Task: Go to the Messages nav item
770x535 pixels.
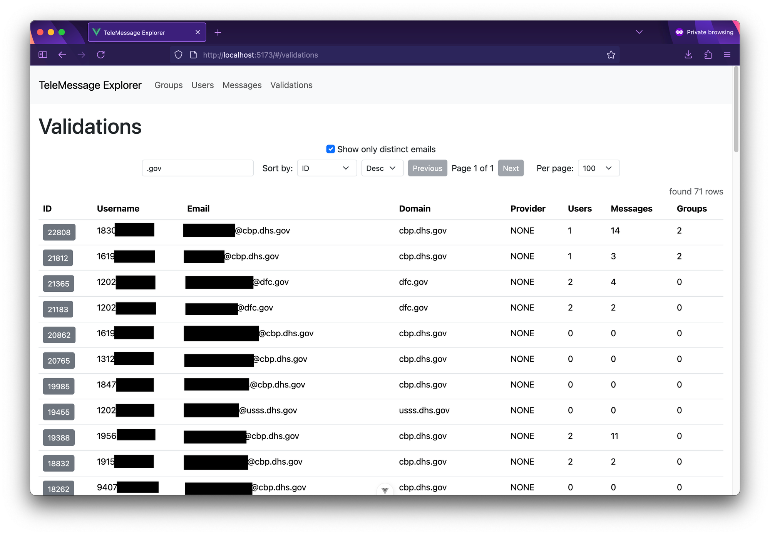Action: (x=242, y=85)
